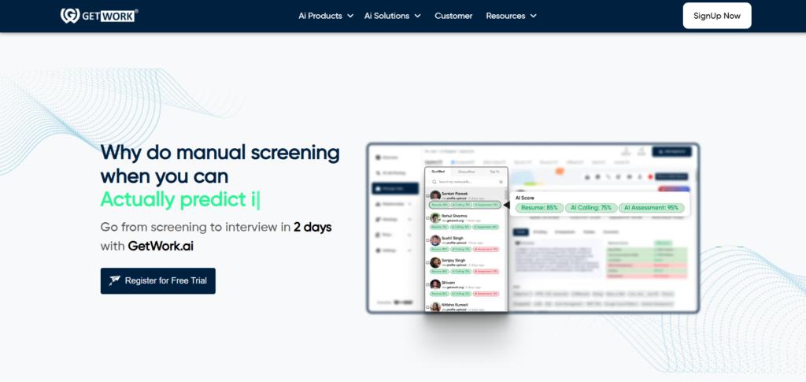Viewport: 806px width, 382px height.
Task: Click Shivam's profile avatar
Action: (435, 284)
